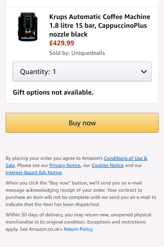Open the Quantity: 1 dropdown
The image size is (164, 247).
82,72
